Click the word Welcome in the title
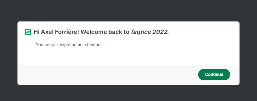 [94, 32]
